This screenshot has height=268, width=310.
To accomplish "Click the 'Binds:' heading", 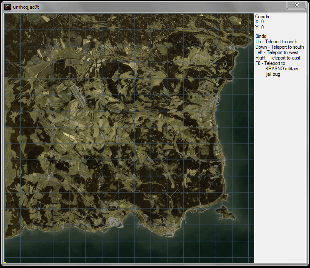I will 261,36.
